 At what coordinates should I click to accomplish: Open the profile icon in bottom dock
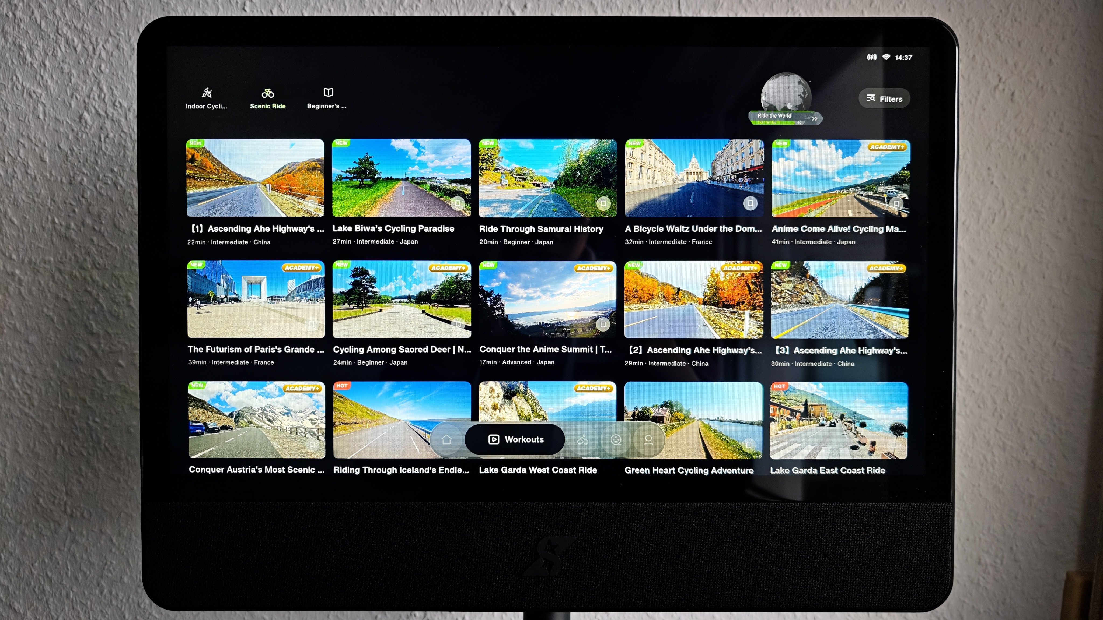click(648, 439)
